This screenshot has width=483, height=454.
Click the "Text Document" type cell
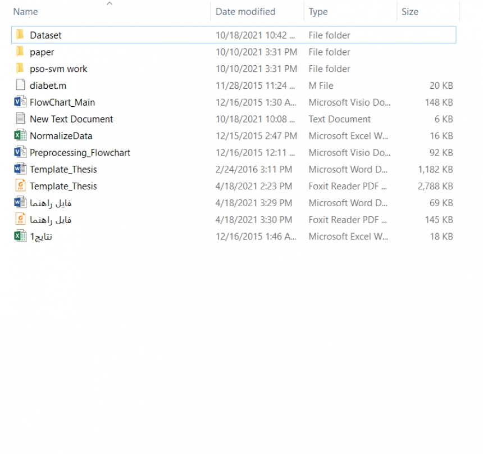click(339, 119)
